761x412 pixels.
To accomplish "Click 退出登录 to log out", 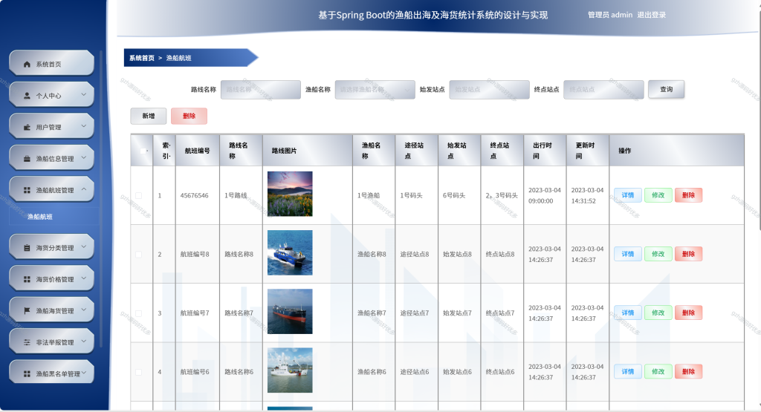I will 651,15.
